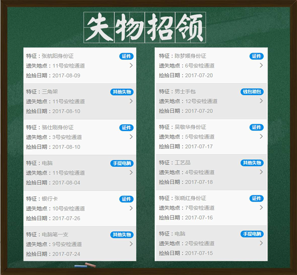Click 其他失物 tag on 三角架 item
This screenshot has width=297, height=275.
click(x=122, y=92)
